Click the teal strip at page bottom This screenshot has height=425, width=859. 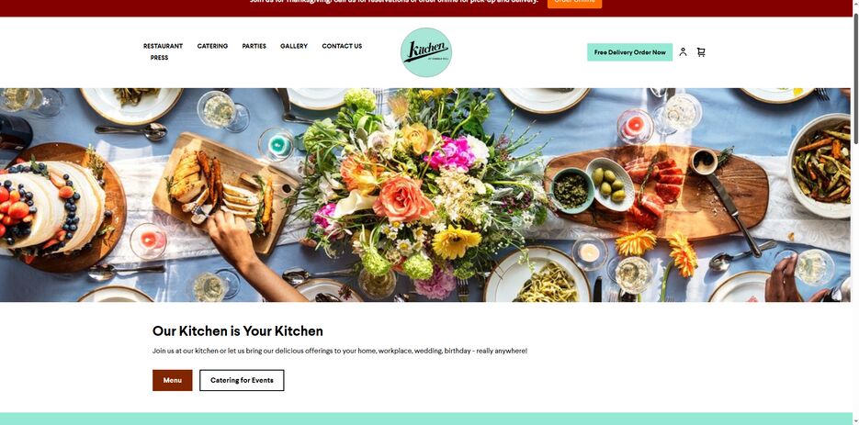[425, 419]
